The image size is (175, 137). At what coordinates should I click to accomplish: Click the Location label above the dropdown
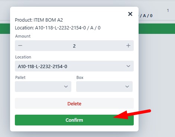point(23,57)
